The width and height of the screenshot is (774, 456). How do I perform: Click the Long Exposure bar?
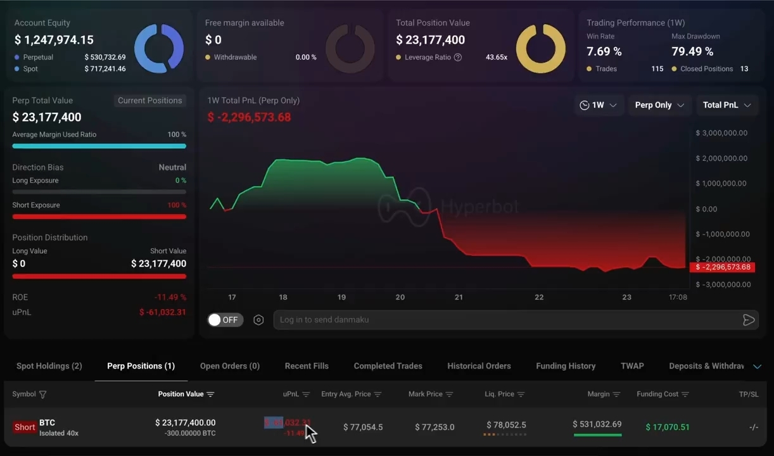tap(99, 192)
